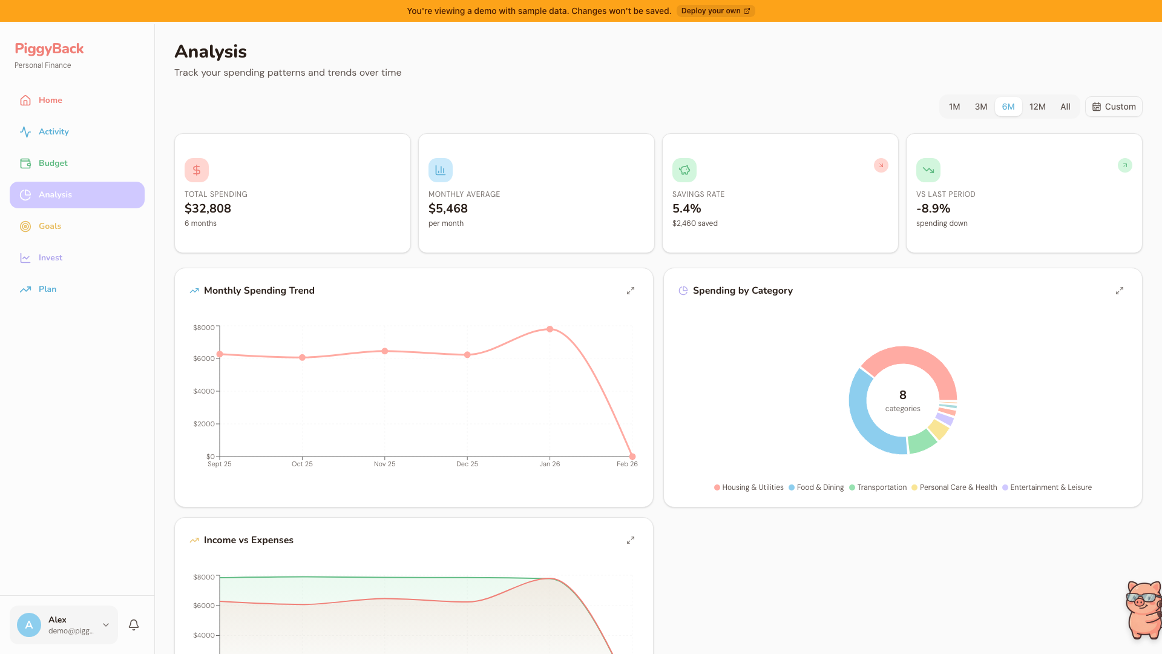
Task: Select the 1M time range
Action: pos(954,107)
